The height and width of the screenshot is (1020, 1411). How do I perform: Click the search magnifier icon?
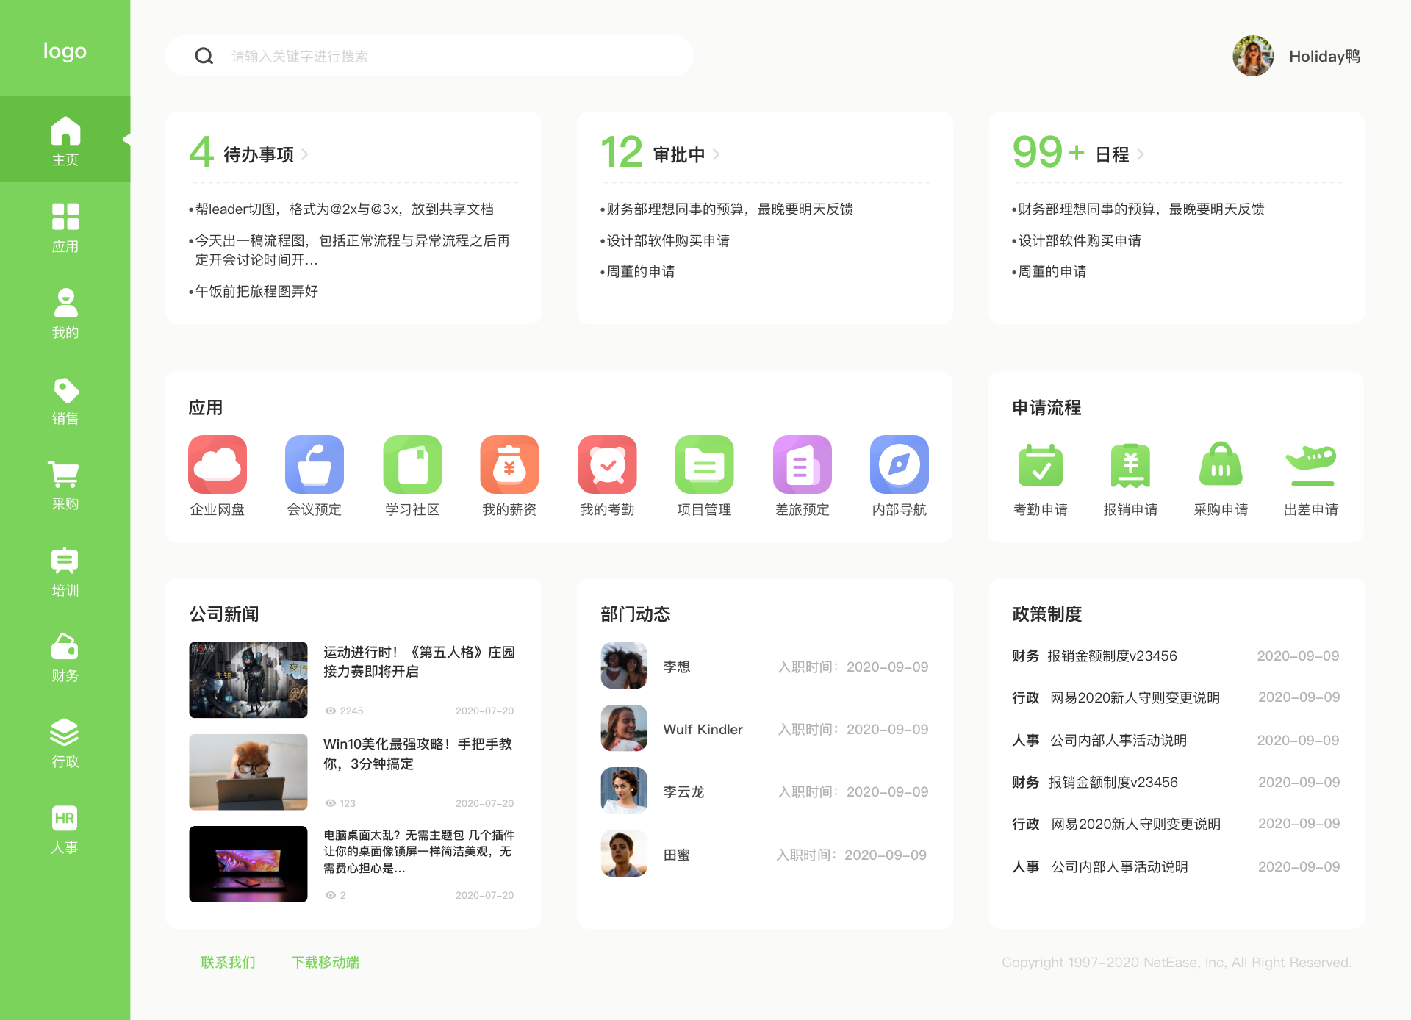point(204,56)
